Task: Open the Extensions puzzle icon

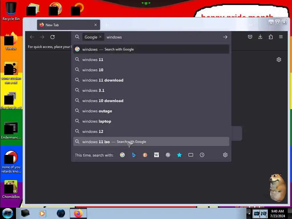Action: (271, 37)
